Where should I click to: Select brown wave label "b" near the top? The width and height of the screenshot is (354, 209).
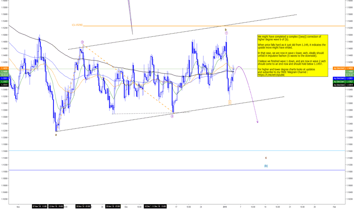click(x=226, y=30)
